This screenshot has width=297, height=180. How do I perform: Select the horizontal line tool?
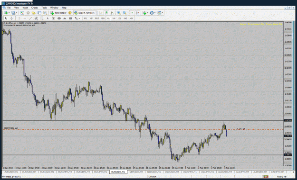pyautogui.click(x=25, y=18)
